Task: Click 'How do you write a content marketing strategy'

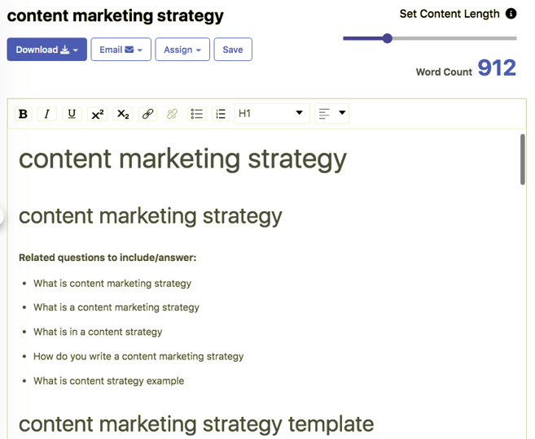Action: point(138,356)
